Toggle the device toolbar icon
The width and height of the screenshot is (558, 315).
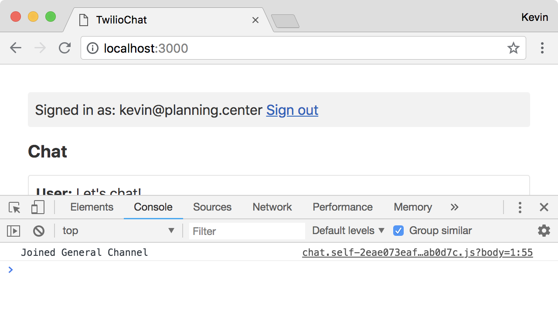pos(38,208)
